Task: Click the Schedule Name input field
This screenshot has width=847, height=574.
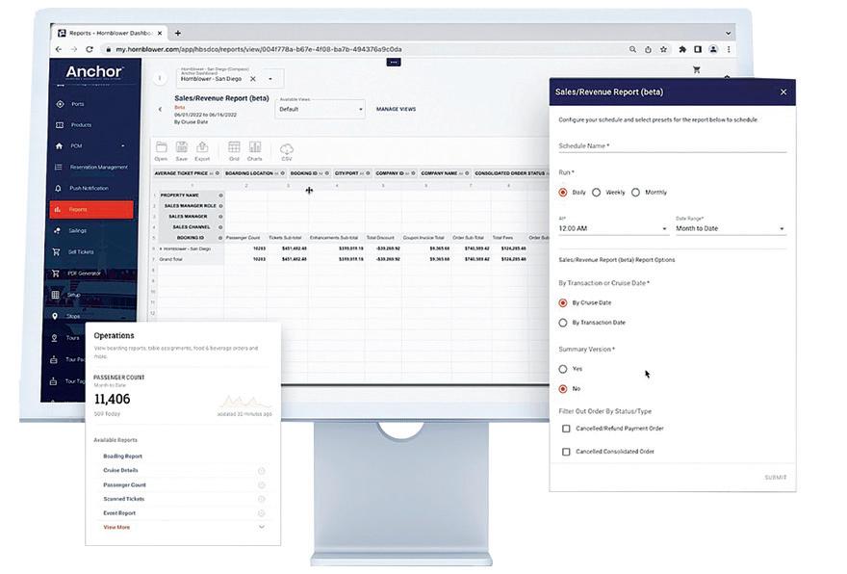Action: click(x=672, y=146)
